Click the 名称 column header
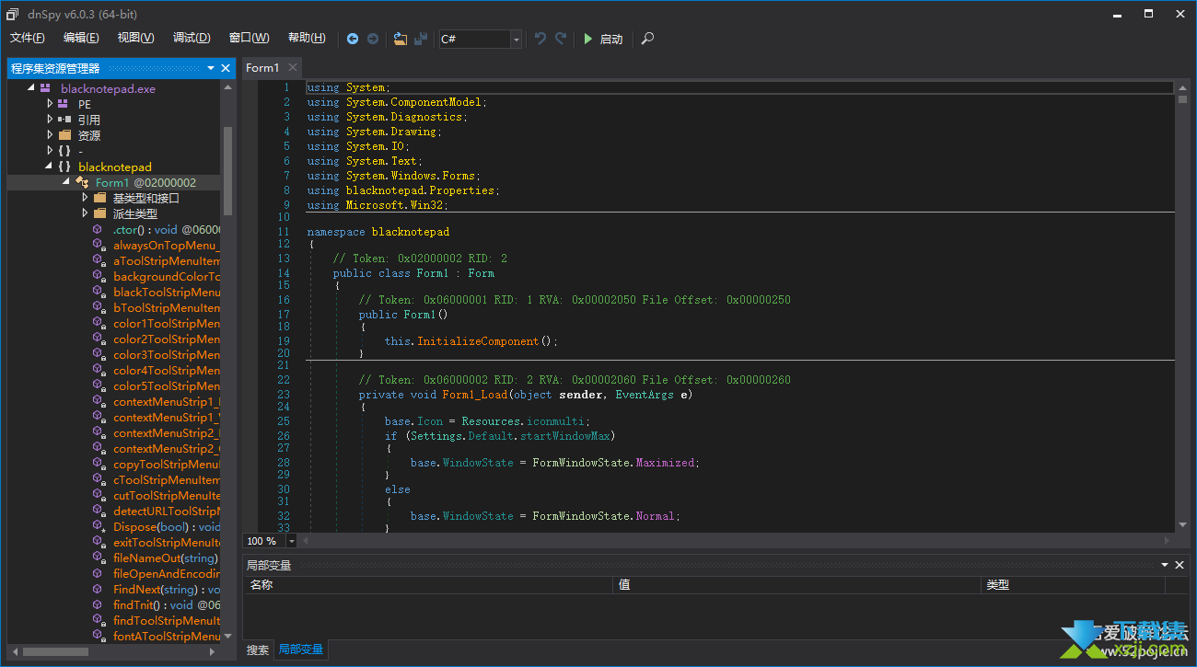Screen dimensions: 1197x667 click(x=428, y=584)
